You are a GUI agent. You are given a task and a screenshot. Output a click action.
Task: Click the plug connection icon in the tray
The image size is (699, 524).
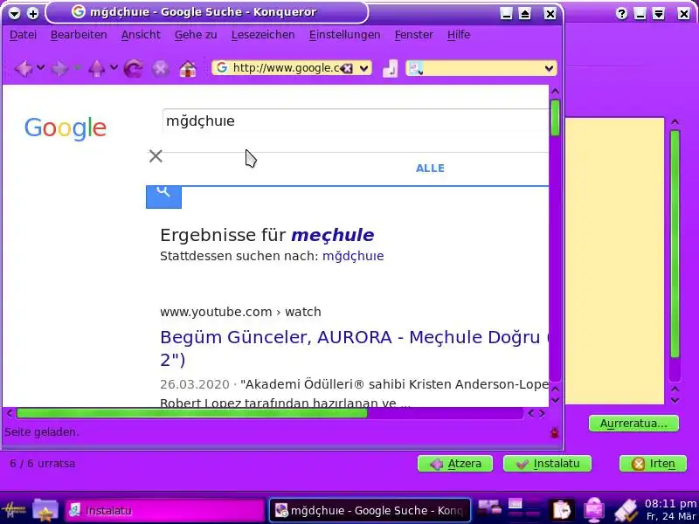pyautogui.click(x=626, y=510)
